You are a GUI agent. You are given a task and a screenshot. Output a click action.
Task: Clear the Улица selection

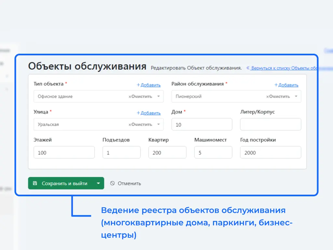click(x=140, y=124)
